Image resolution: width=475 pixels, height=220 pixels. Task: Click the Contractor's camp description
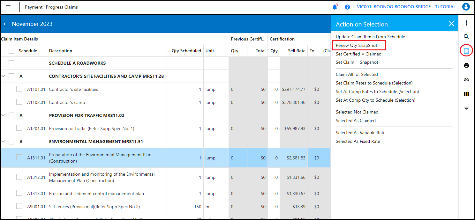67,102
